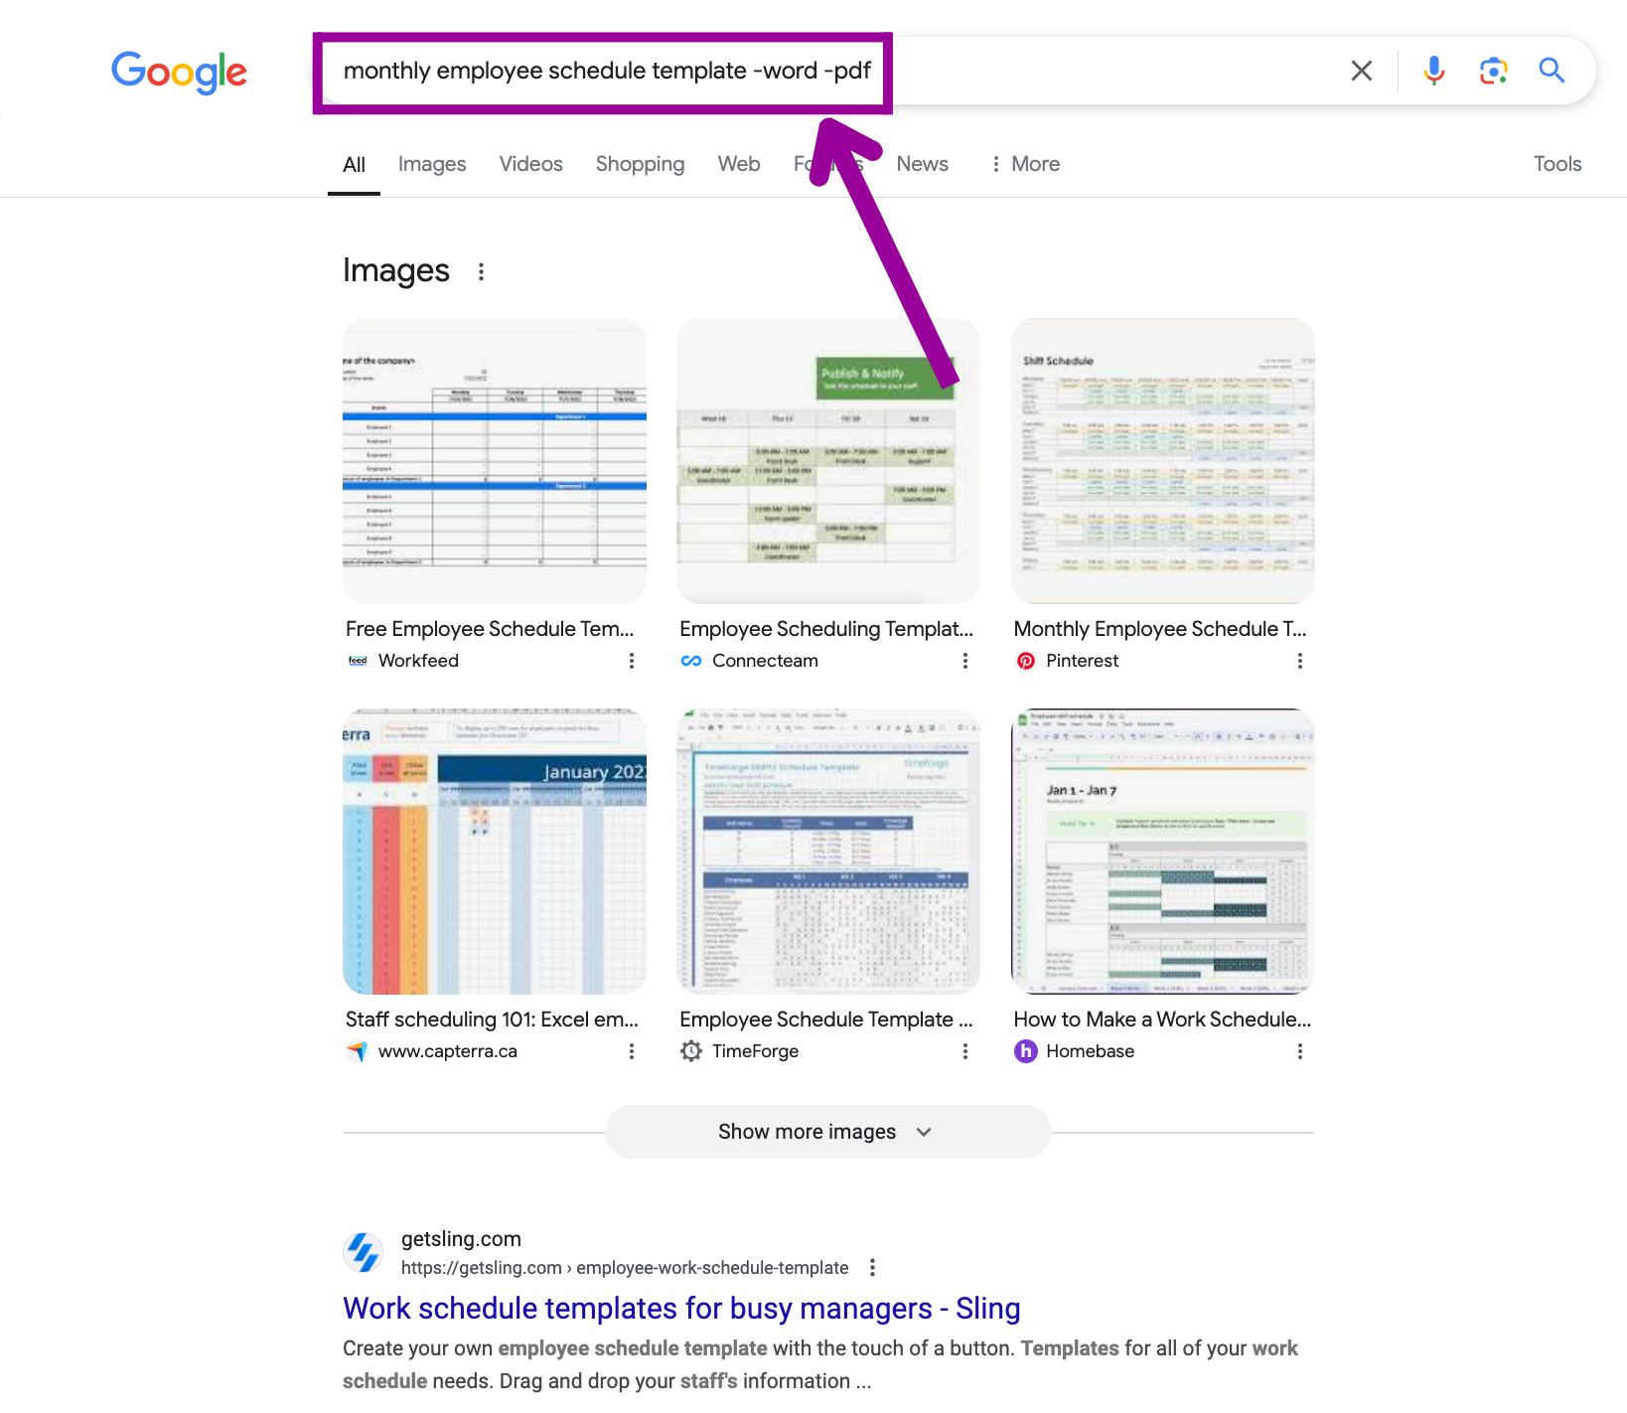Image resolution: width=1627 pixels, height=1413 pixels.
Task: Switch to the Videos tab
Action: [530, 164]
